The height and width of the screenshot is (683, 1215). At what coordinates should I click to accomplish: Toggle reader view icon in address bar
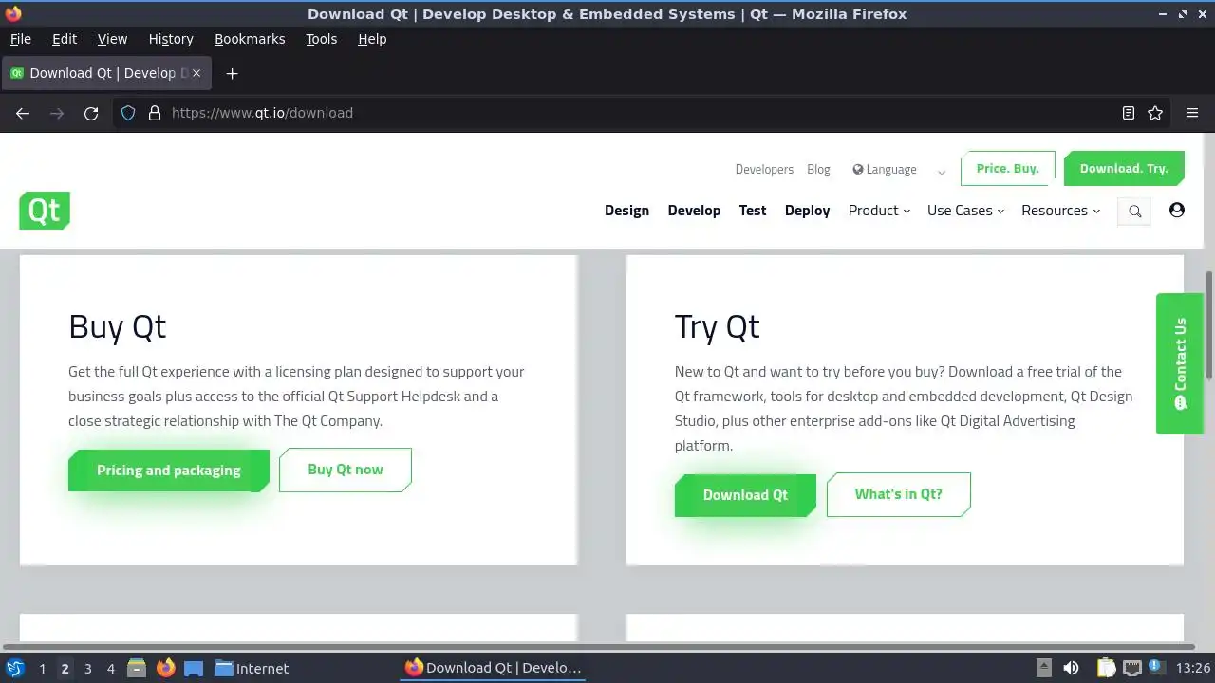(1129, 113)
